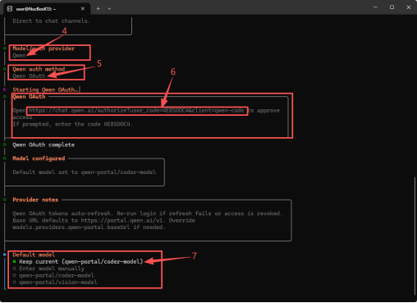This screenshot has height=303, width=417.
Task: Click the 'Model/auth provider' heading
Action: pyautogui.click(x=44, y=48)
